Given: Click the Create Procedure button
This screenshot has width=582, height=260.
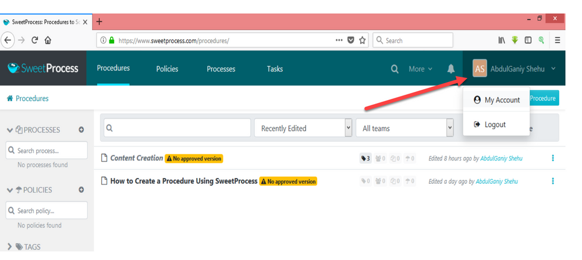Looking at the screenshot, I should click(x=544, y=98).
